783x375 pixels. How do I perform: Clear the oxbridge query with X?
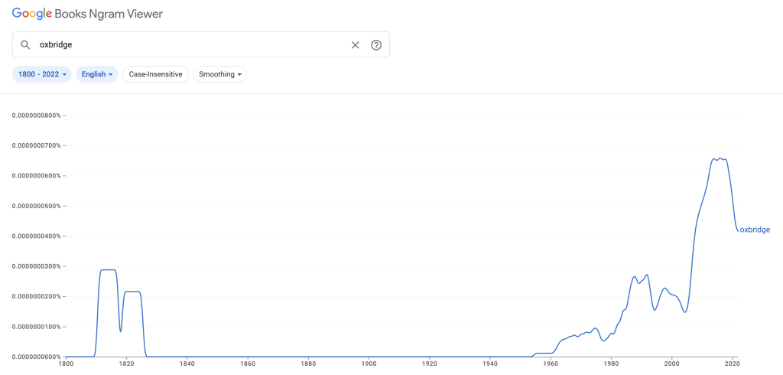pos(355,44)
